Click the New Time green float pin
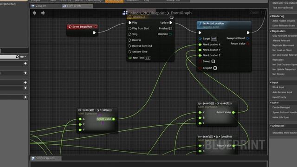 130,58
